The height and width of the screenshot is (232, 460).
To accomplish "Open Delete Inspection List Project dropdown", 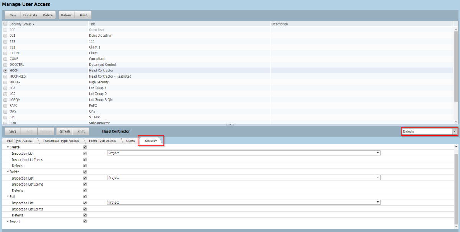I will [244, 178].
